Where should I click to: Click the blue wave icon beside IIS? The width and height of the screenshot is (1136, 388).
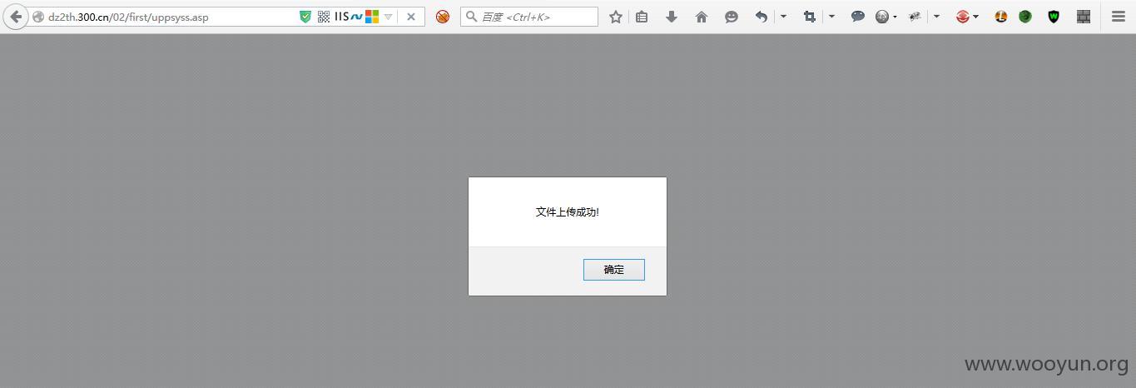click(x=356, y=17)
